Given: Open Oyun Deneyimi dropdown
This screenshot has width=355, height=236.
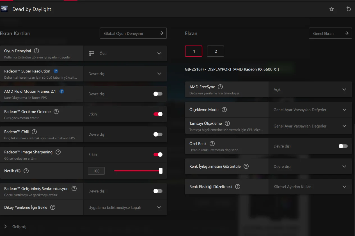Looking at the screenshot, I should [x=125, y=53].
